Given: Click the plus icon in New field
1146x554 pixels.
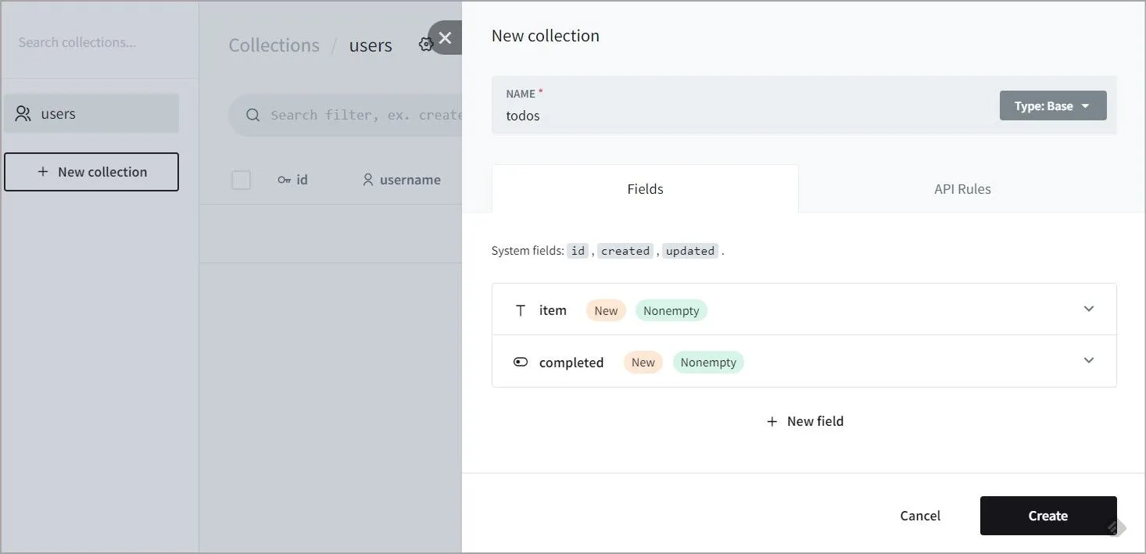Looking at the screenshot, I should 772,421.
